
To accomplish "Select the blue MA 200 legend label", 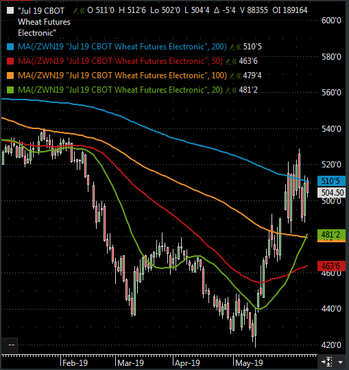I will coord(122,47).
